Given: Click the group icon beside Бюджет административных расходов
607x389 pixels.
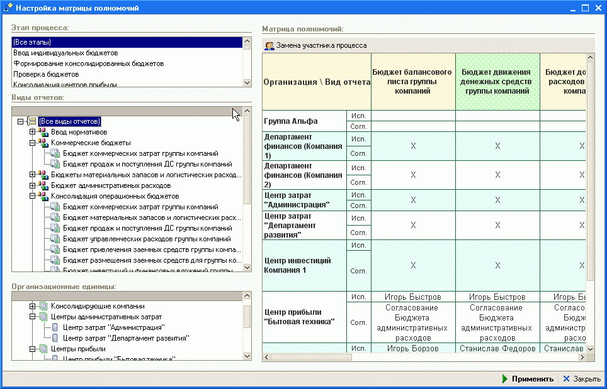Looking at the screenshot, I should point(43,185).
